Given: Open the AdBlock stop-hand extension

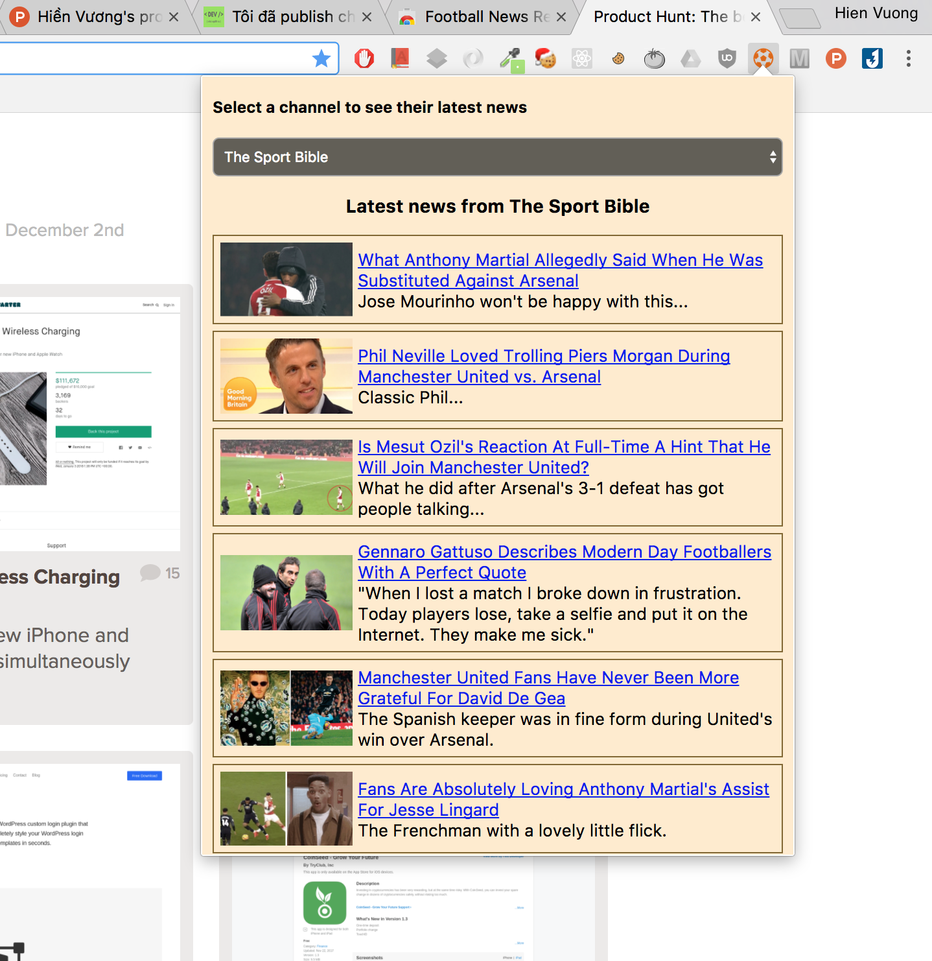Looking at the screenshot, I should [364, 59].
